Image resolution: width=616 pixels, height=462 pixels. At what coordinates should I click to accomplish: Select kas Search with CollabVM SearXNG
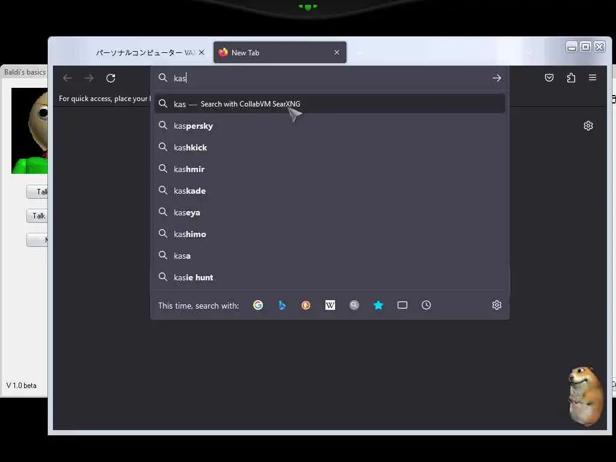click(x=330, y=104)
